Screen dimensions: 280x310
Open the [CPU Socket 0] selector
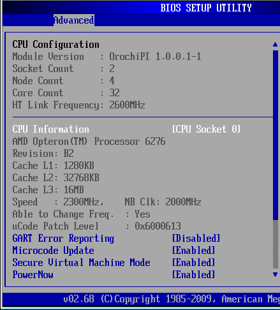206,129
